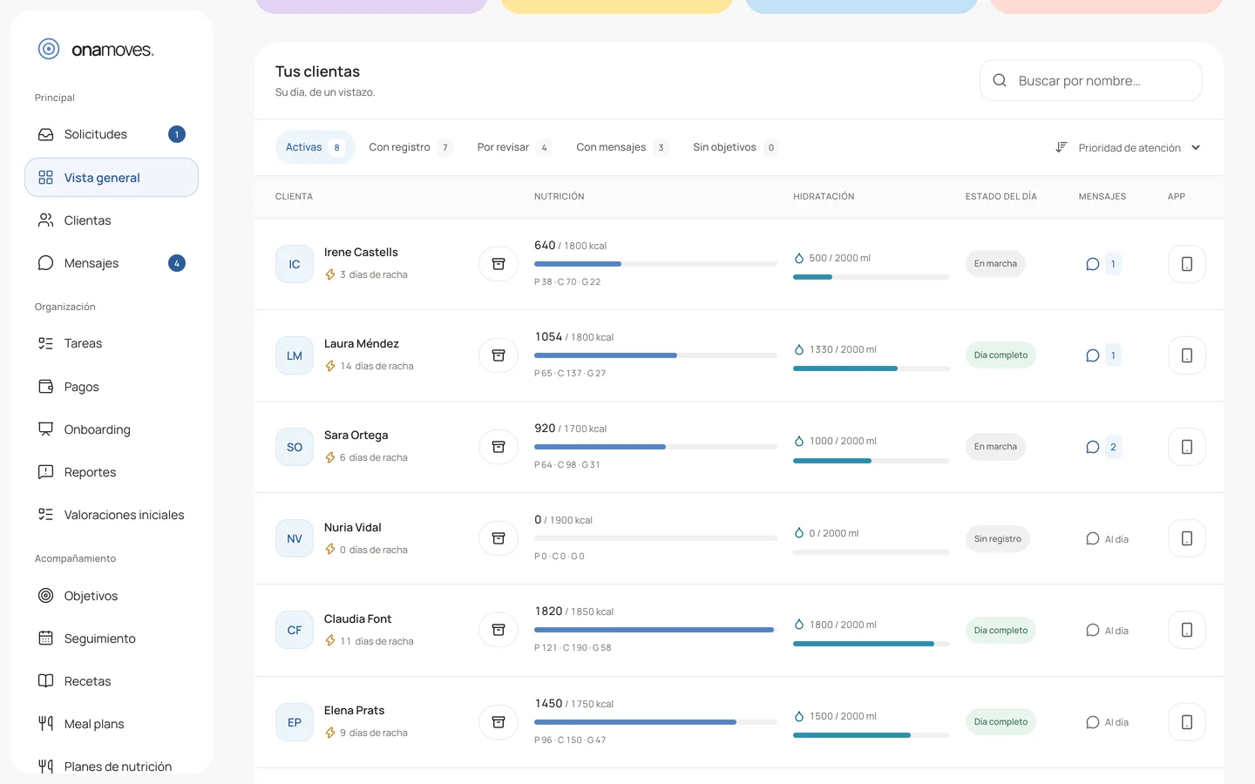Show the Con mensajes tab
1255x784 pixels.
pos(621,147)
